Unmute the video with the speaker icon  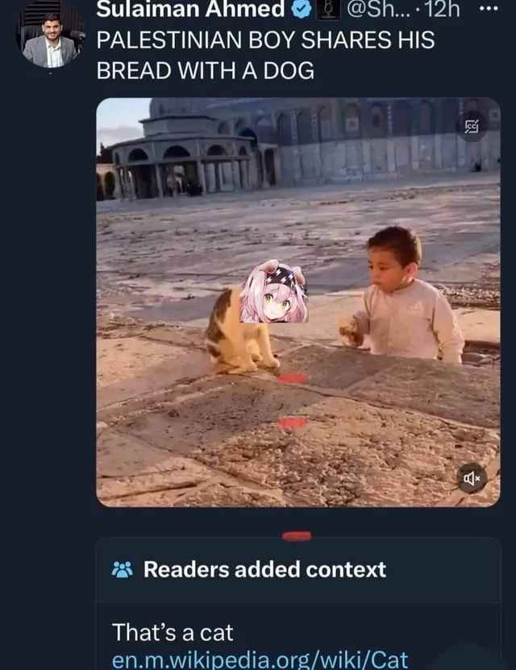pos(472,478)
